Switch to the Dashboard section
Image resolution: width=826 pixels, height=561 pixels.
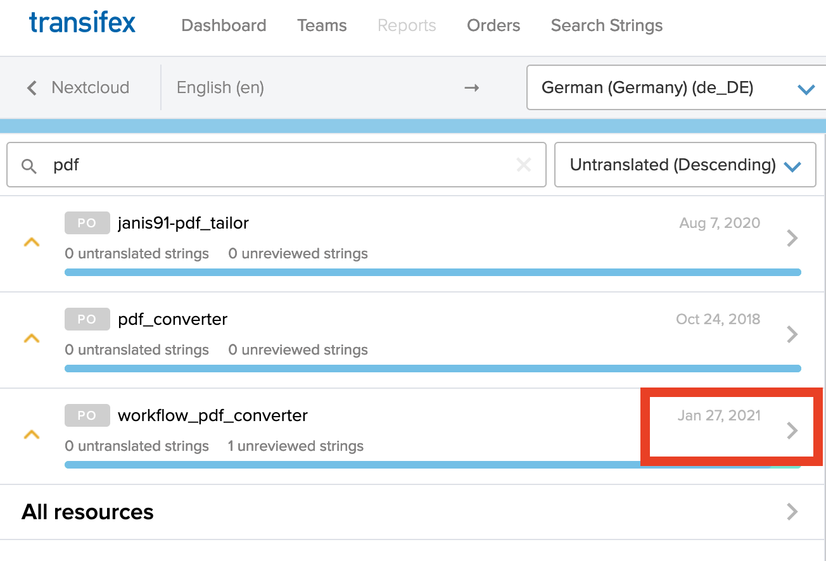224,25
